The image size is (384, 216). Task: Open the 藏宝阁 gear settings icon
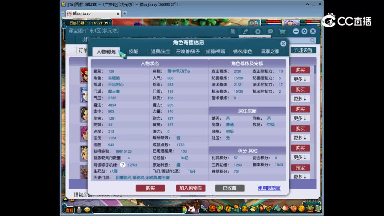click(x=304, y=31)
